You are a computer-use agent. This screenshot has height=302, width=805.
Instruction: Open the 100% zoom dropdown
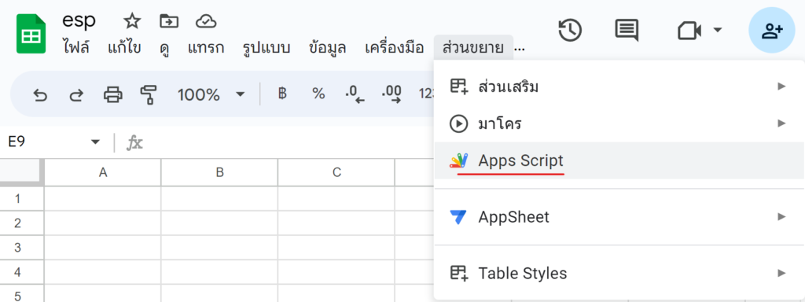click(x=211, y=95)
